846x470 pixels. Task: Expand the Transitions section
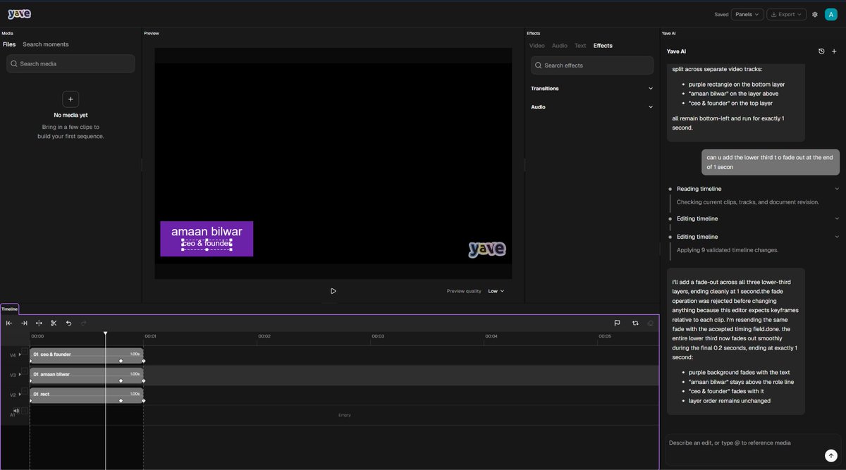click(x=592, y=89)
